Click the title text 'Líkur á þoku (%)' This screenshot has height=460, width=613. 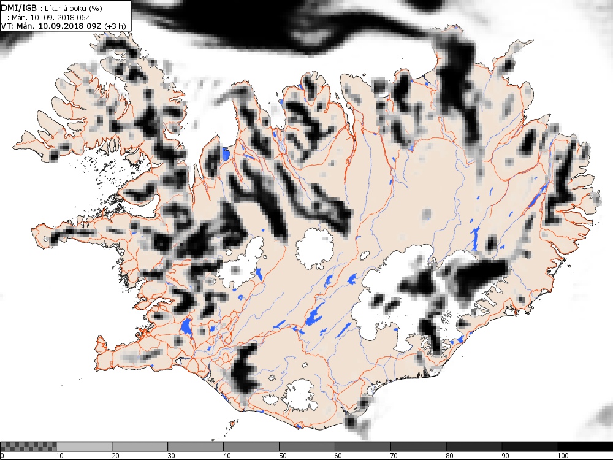[x=74, y=8]
